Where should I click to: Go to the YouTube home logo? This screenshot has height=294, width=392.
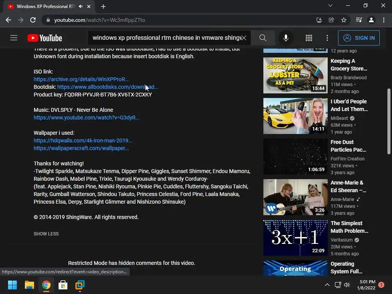45,38
